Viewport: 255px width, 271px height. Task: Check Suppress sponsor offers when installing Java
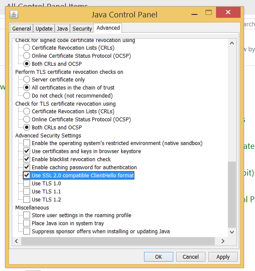[27, 231]
